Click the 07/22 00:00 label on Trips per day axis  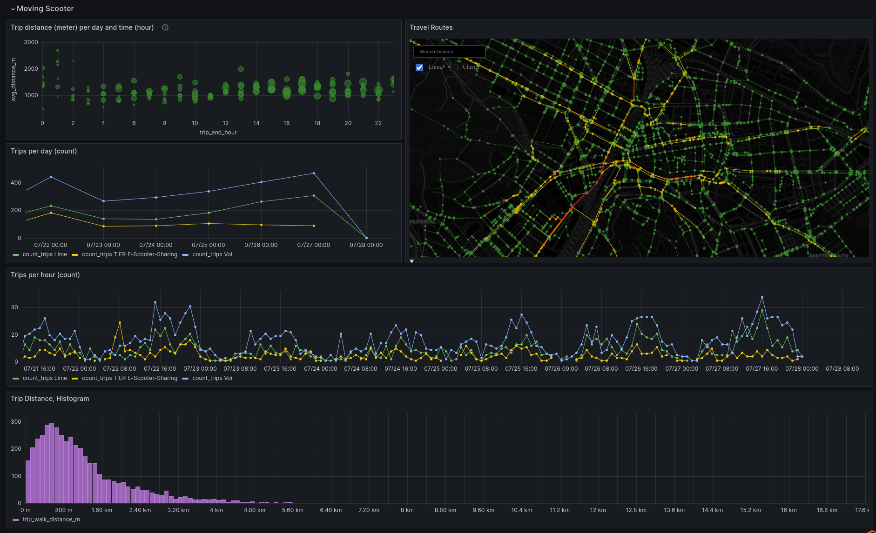(50, 245)
